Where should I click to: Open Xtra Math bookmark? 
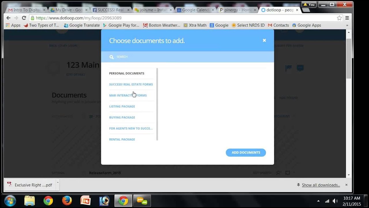(x=195, y=25)
